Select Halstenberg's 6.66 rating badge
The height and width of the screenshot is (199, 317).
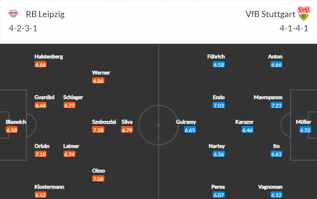point(40,64)
